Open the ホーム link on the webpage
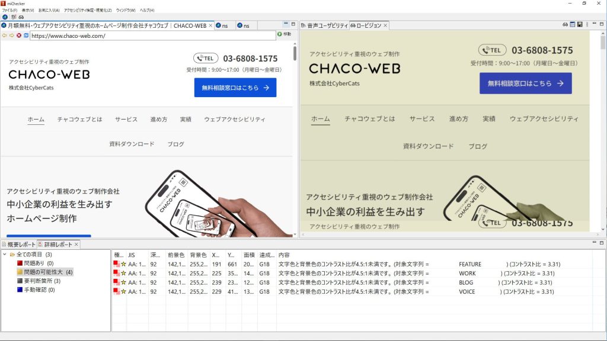This screenshot has height=341, width=607. coord(34,119)
